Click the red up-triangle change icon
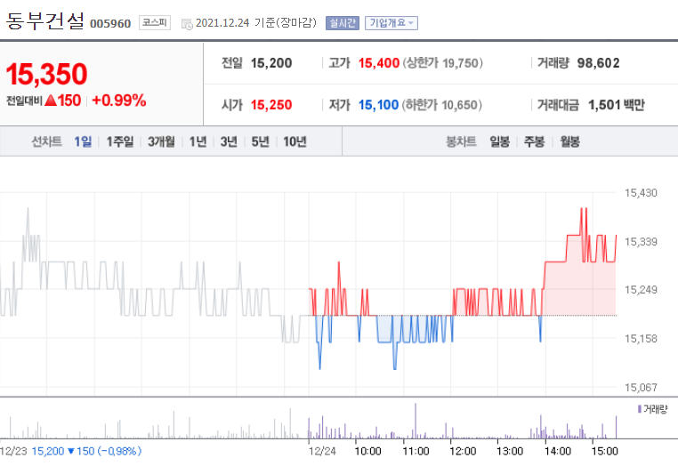678x474 pixels. pyautogui.click(x=51, y=100)
